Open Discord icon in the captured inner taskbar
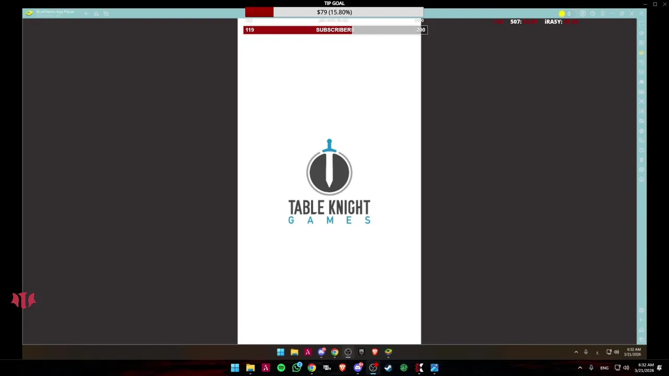 [321, 352]
